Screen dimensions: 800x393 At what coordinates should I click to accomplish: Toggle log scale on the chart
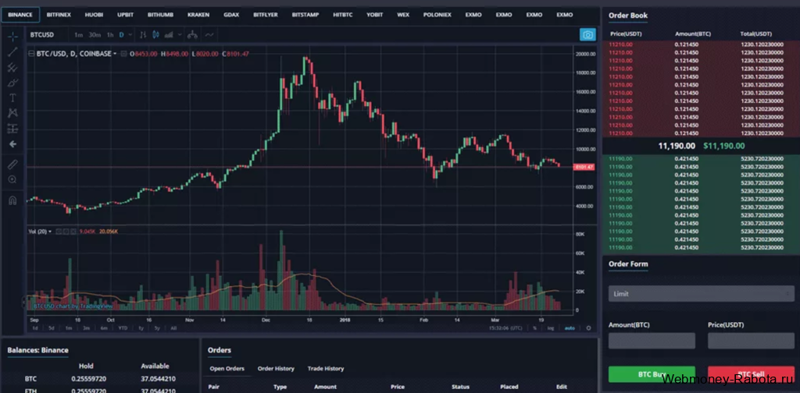coord(551,328)
